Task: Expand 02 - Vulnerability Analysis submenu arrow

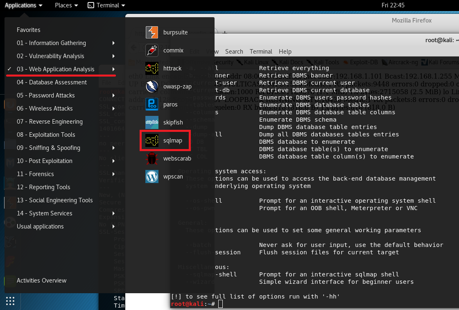Action: [x=113, y=56]
